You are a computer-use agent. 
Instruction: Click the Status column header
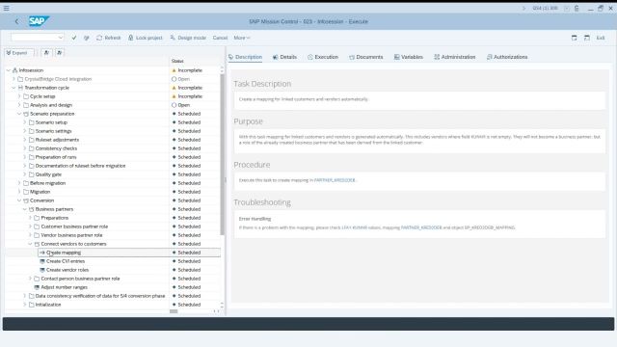pyautogui.click(x=177, y=61)
